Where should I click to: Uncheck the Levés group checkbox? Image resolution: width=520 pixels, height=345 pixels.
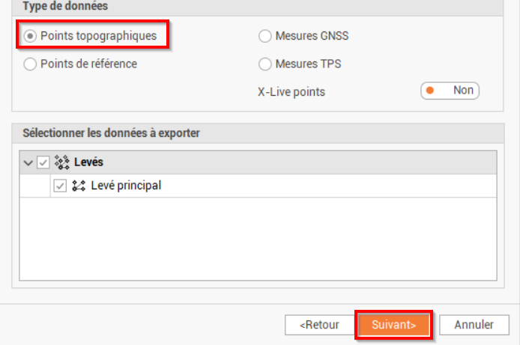(x=43, y=162)
